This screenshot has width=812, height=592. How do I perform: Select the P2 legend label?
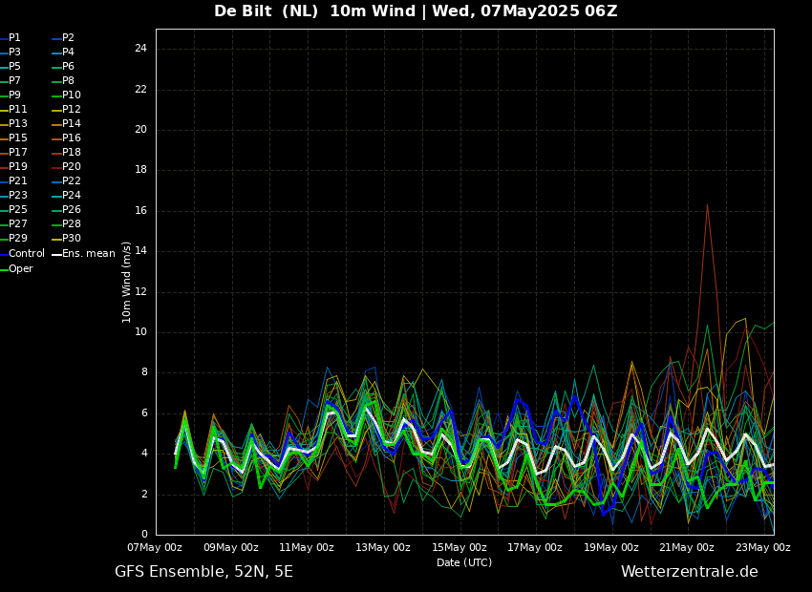click(68, 38)
